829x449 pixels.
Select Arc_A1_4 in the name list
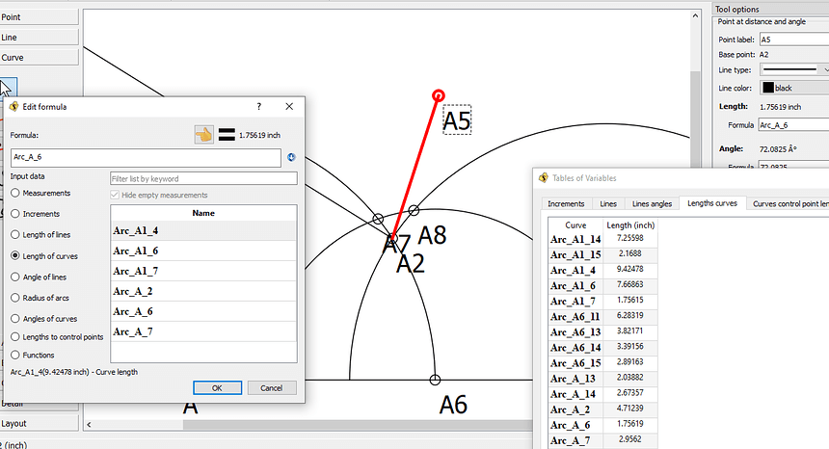pos(203,231)
